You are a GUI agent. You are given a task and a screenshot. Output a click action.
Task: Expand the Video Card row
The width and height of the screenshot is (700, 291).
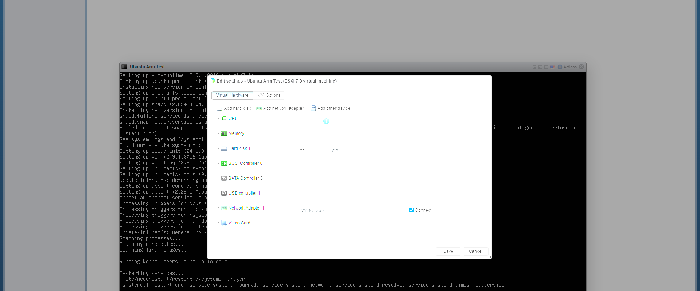(x=218, y=223)
